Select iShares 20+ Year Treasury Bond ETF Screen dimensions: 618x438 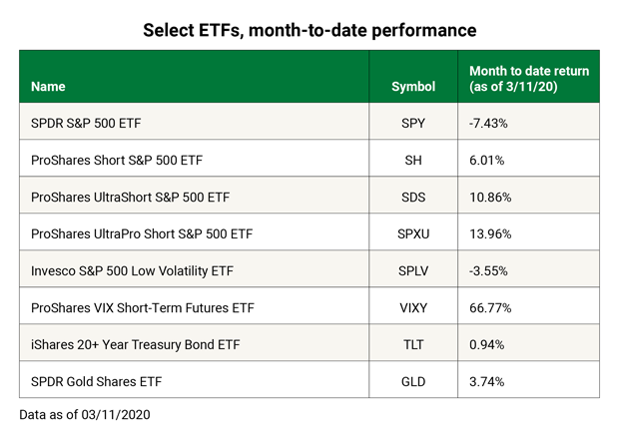click(x=134, y=345)
